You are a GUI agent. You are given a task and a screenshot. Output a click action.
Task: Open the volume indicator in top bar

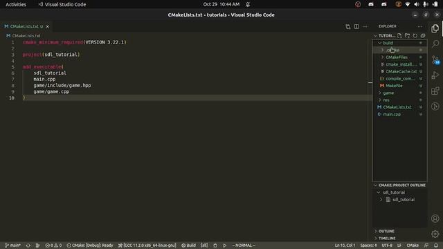tap(417, 4)
